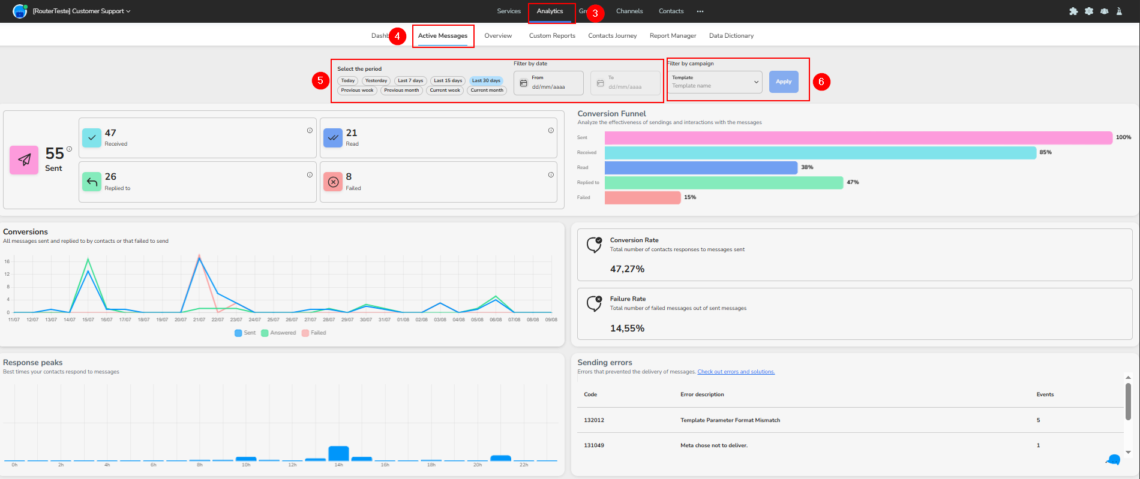
Task: Click the info icon on Received card
Action: pos(310,130)
